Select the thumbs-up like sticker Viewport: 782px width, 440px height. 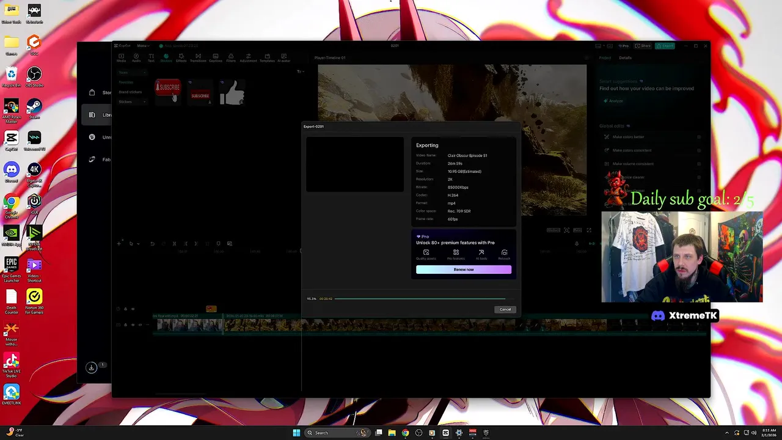232,93
